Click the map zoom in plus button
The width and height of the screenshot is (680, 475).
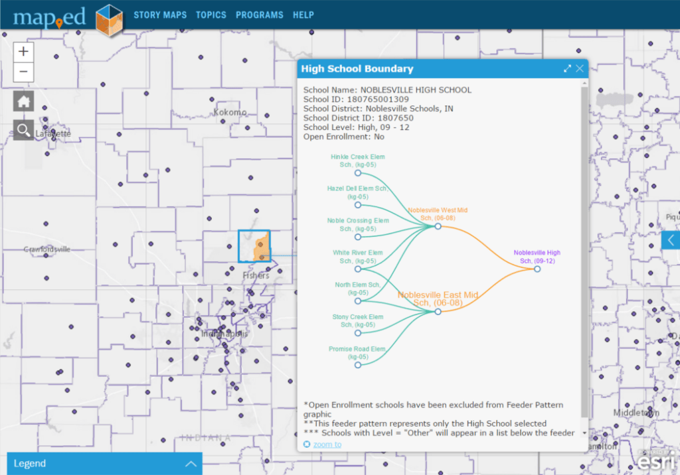23,52
